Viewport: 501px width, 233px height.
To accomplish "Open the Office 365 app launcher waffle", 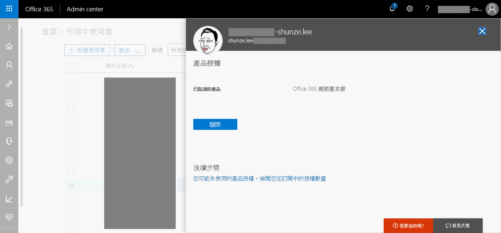I will pyautogui.click(x=9, y=9).
